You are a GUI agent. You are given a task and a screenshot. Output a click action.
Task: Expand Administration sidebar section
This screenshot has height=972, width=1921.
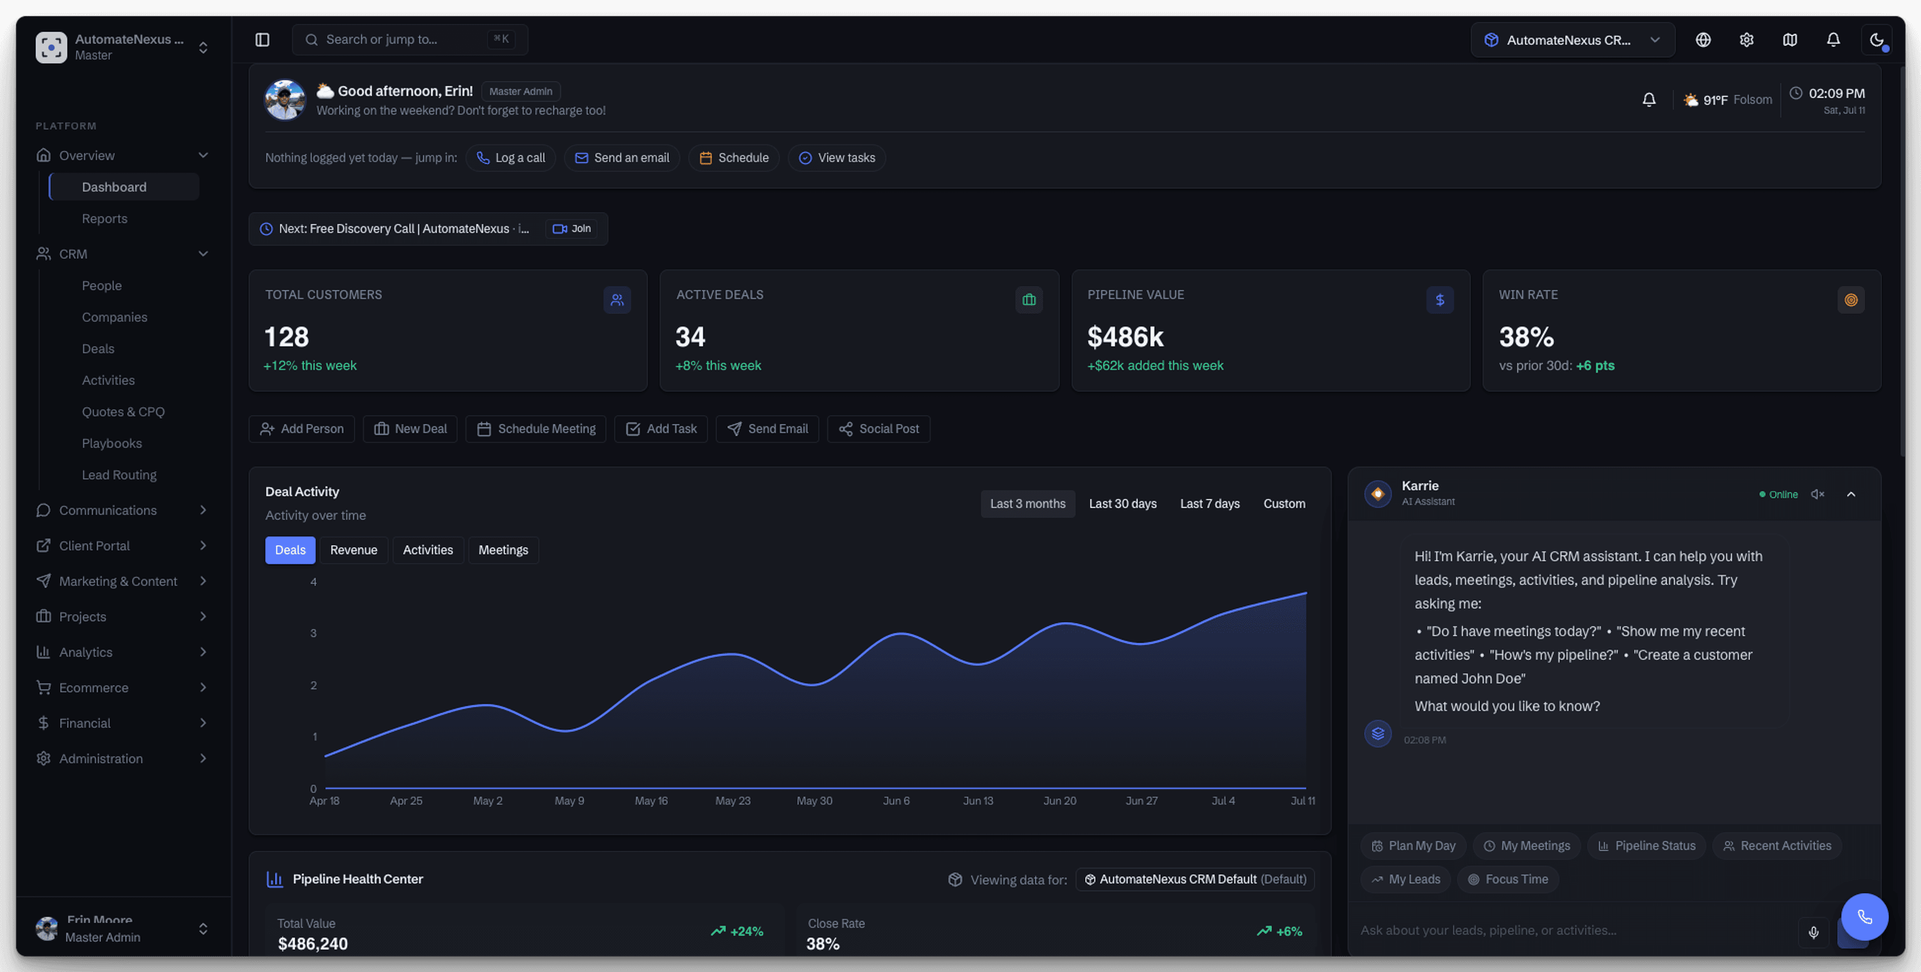click(123, 758)
